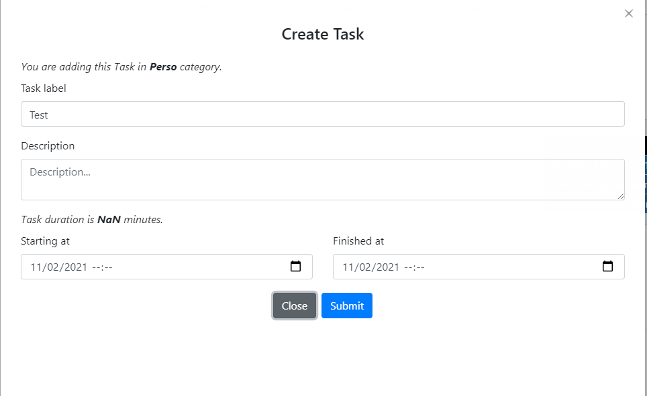Close the Create Task dialog with the X icon
This screenshot has height=396, width=647.
pos(629,13)
